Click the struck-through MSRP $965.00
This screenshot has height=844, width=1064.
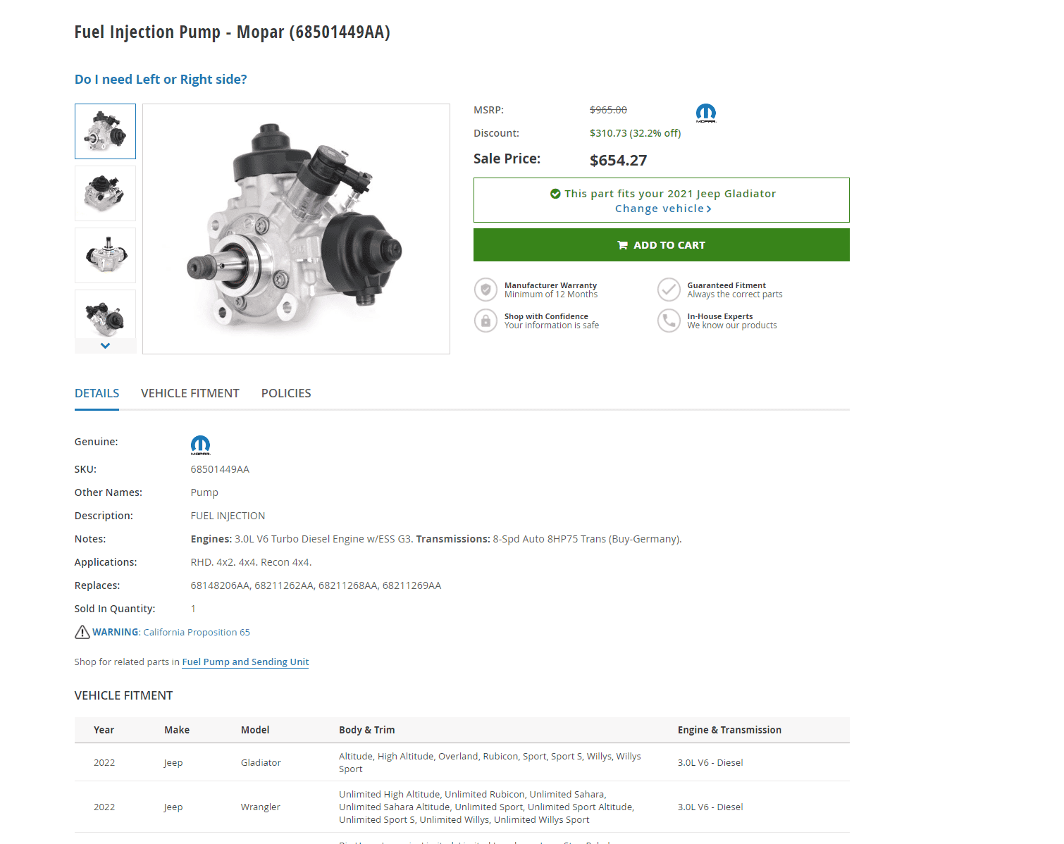point(608,110)
